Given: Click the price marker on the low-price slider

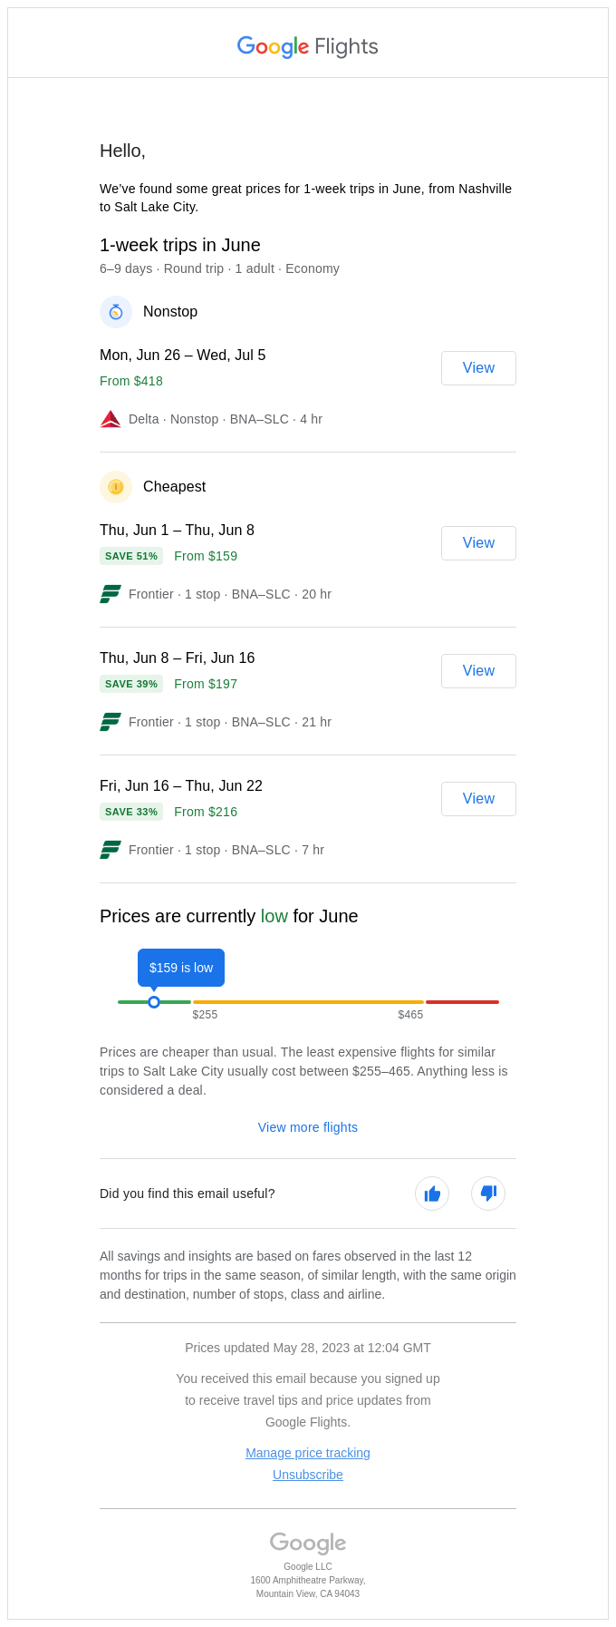Looking at the screenshot, I should [x=154, y=1002].
